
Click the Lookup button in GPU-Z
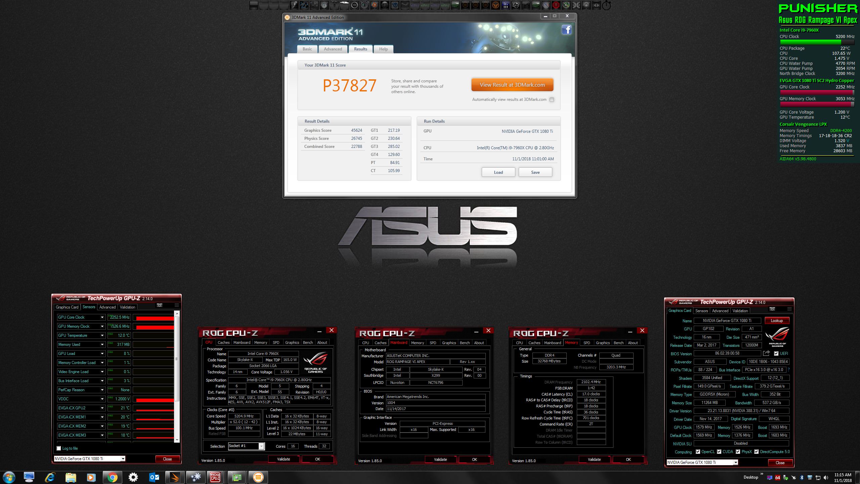[777, 321]
